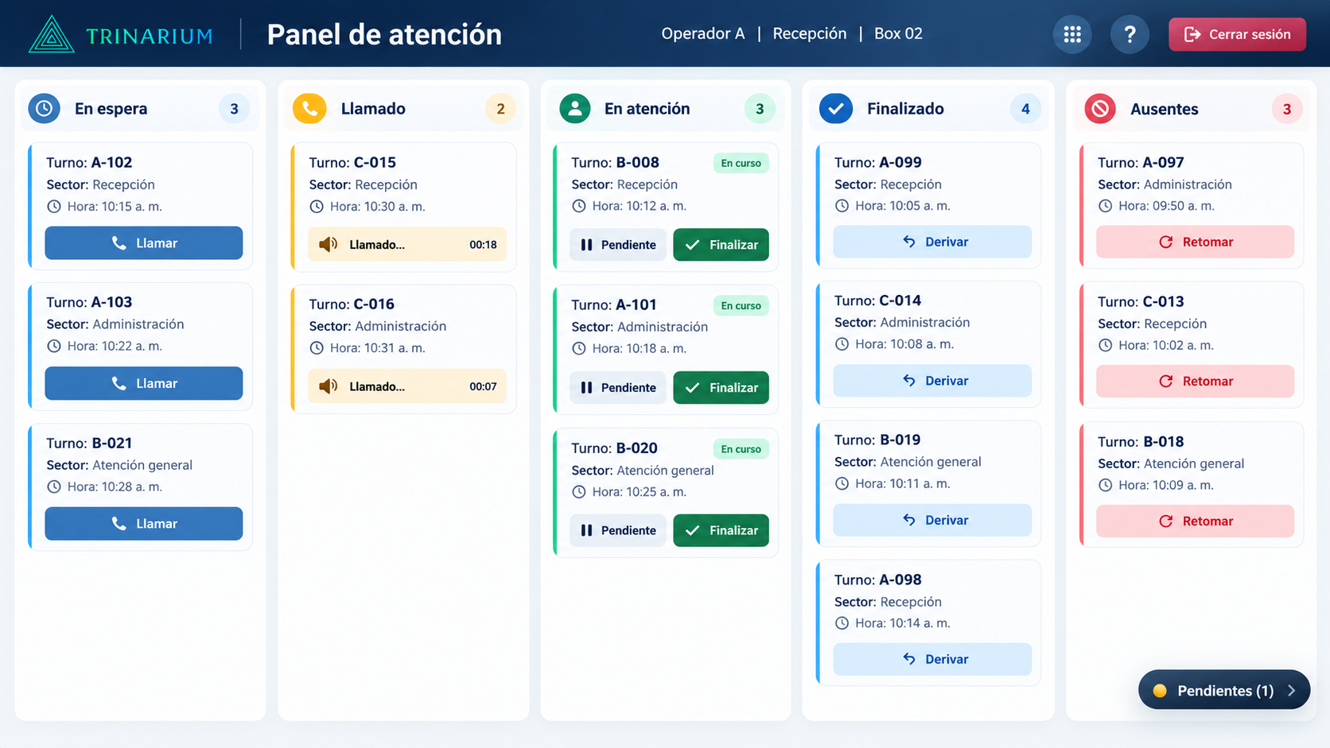The image size is (1330, 748).
Task: Click the clock icon on turno A-102
Action: point(53,207)
